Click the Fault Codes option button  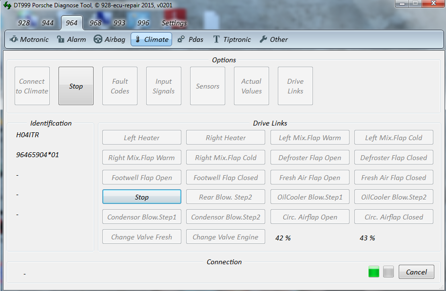120,86
